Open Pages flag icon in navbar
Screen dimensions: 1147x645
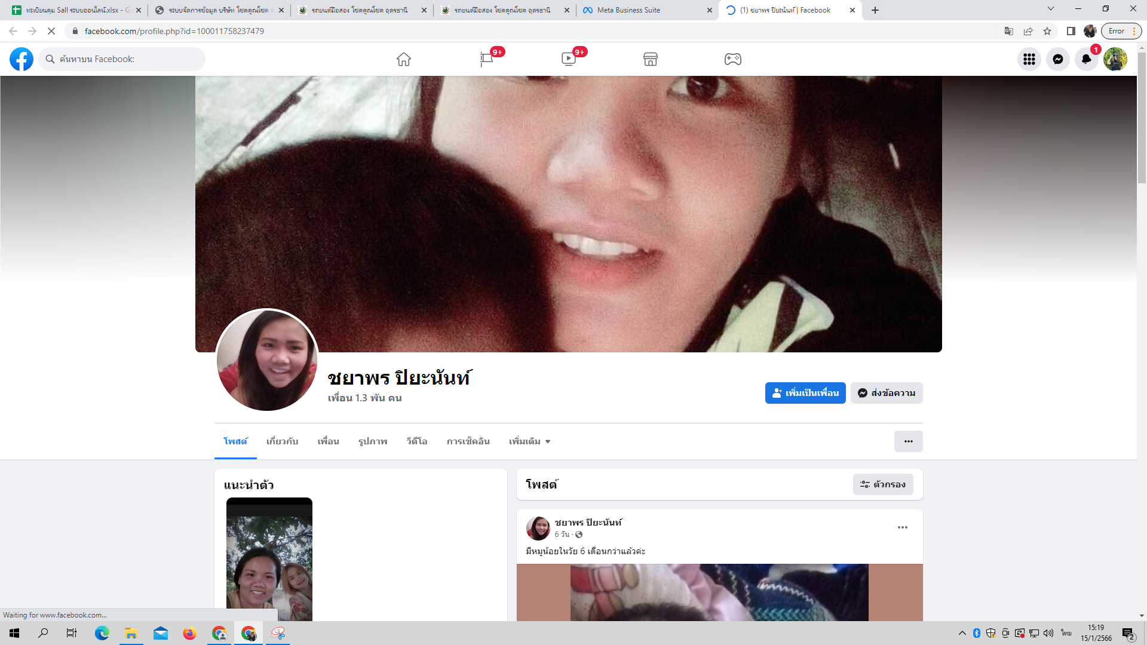pyautogui.click(x=486, y=59)
